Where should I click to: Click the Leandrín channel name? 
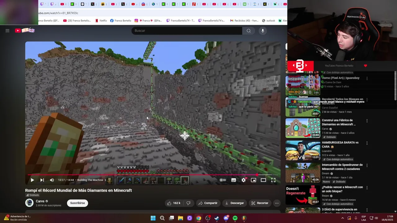327,151
